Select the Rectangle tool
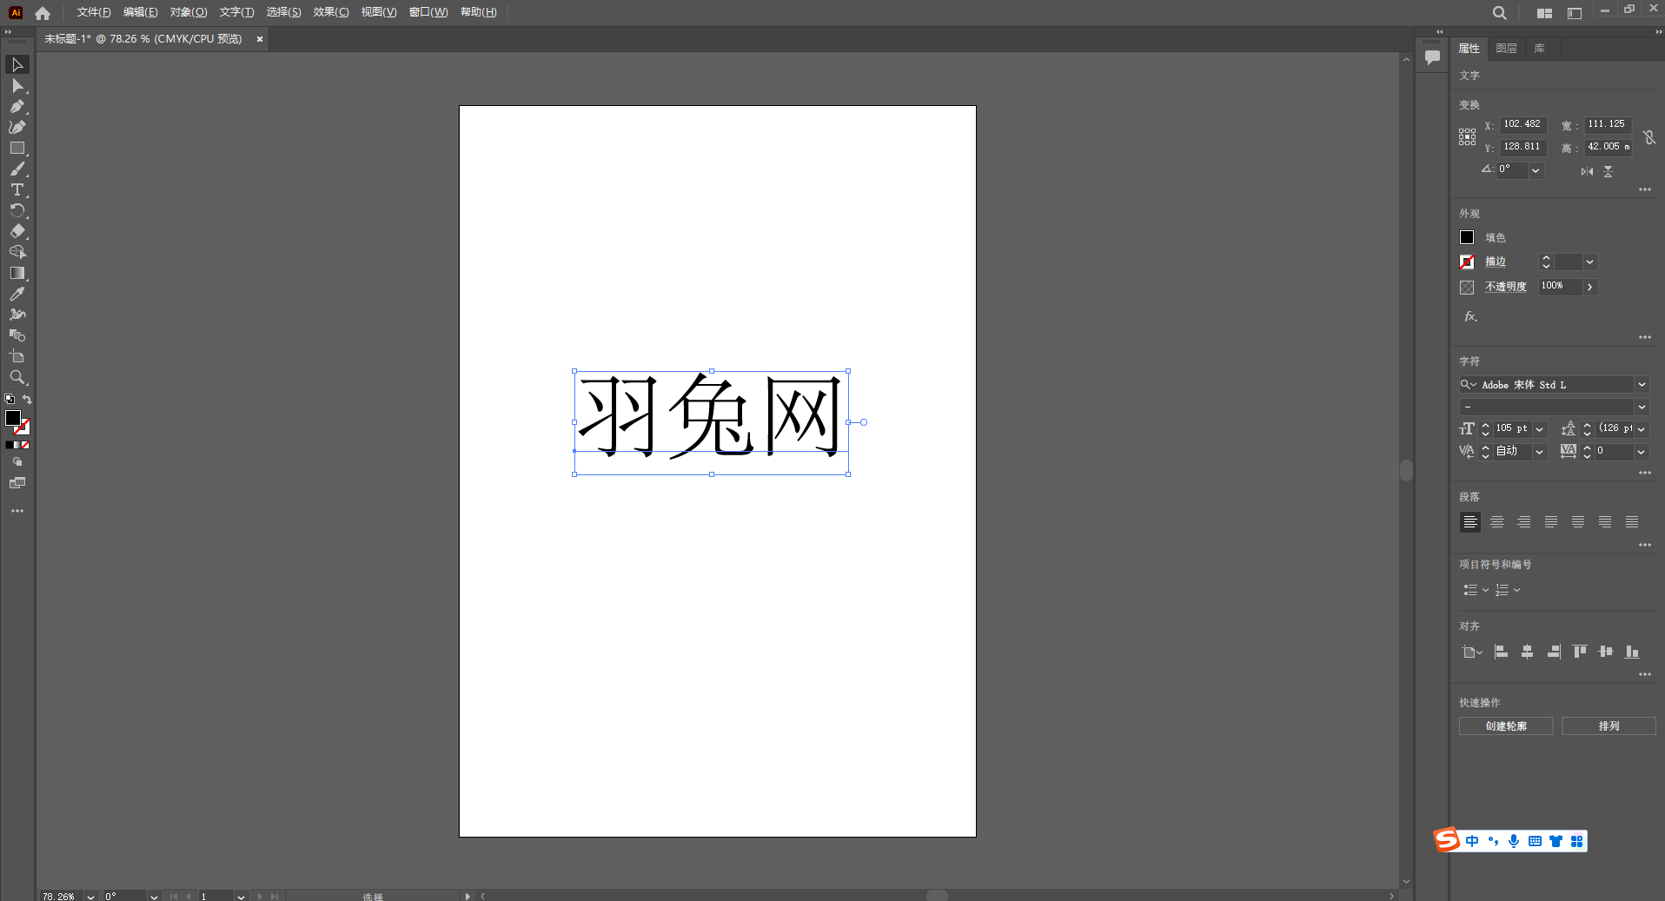 [x=17, y=149]
